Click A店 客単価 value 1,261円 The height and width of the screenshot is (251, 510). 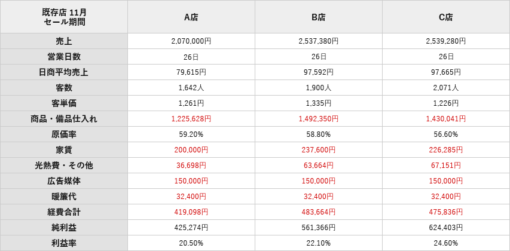(191, 103)
